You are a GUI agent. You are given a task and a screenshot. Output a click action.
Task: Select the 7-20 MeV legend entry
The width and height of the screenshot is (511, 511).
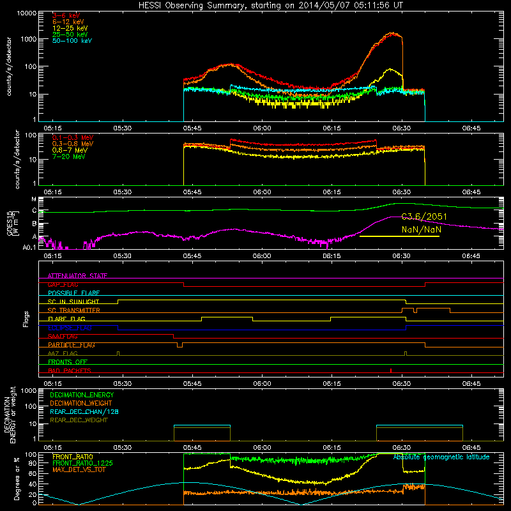tap(69, 156)
